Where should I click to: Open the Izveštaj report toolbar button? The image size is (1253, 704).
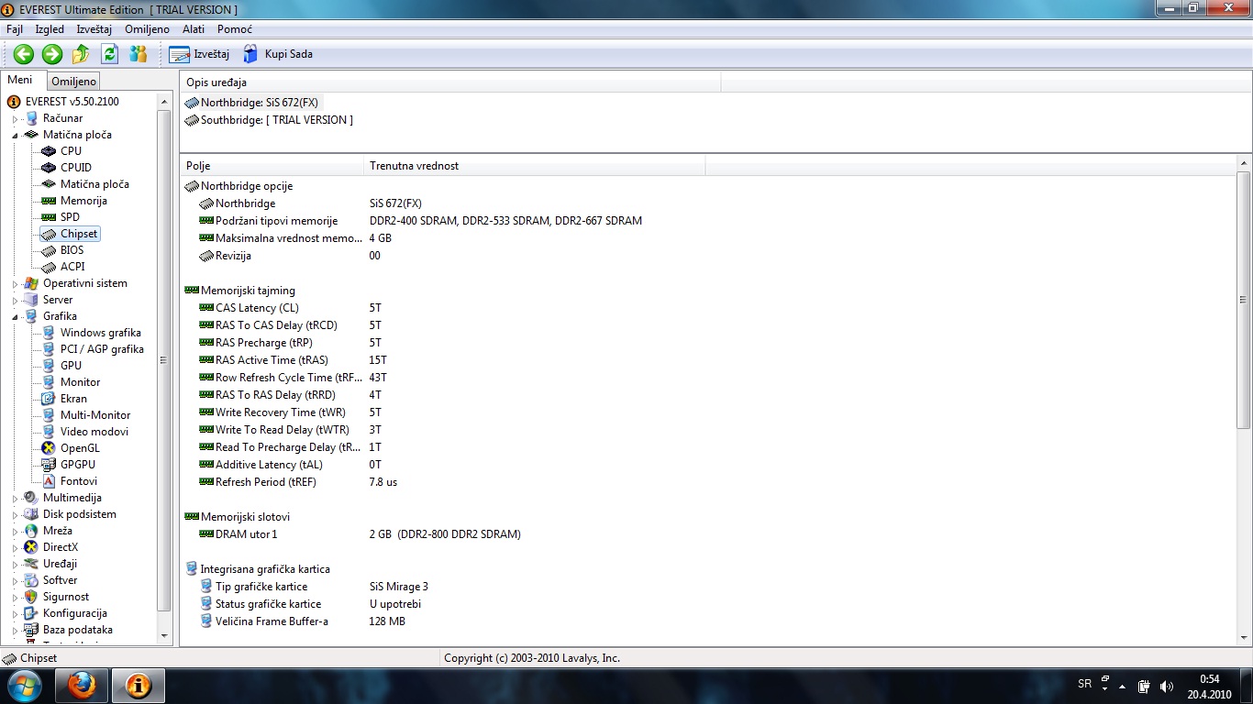[x=199, y=54]
